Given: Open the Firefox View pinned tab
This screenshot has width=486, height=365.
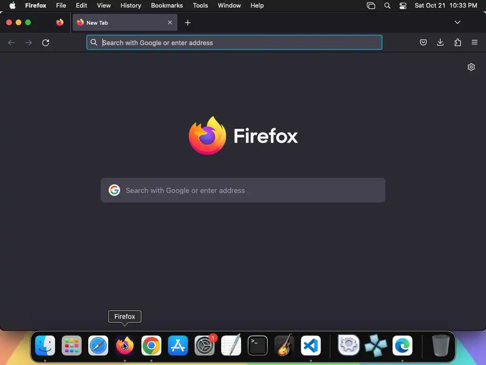Looking at the screenshot, I should 60,22.
